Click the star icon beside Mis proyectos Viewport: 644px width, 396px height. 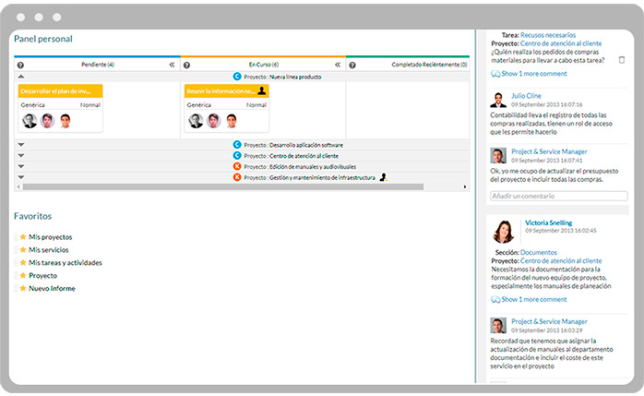point(22,237)
